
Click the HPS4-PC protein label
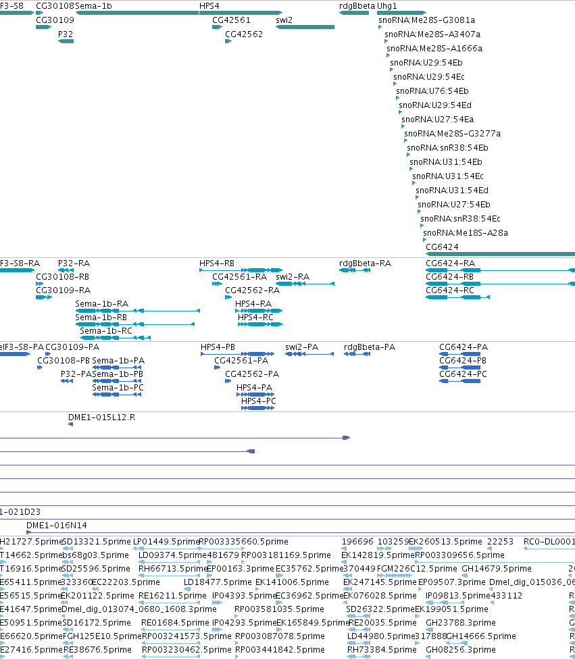pos(259,401)
